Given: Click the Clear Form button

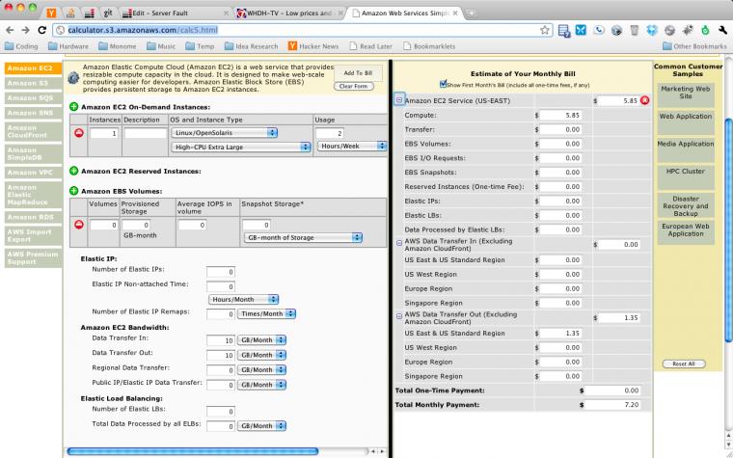Looking at the screenshot, I should pos(353,87).
